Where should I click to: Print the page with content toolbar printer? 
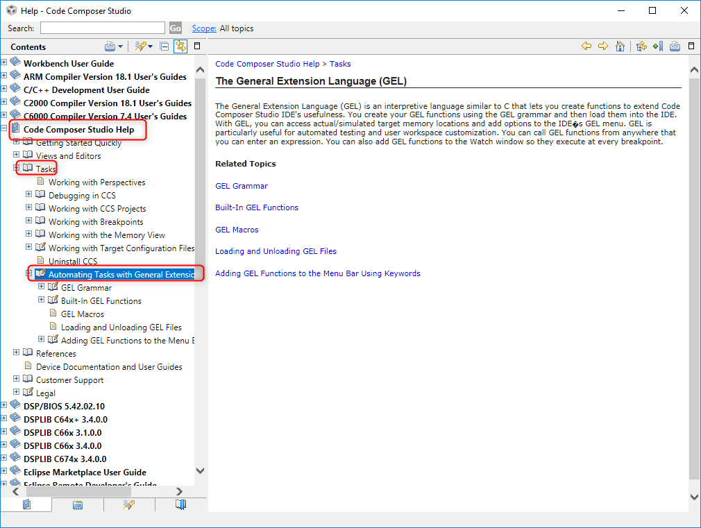click(x=675, y=46)
